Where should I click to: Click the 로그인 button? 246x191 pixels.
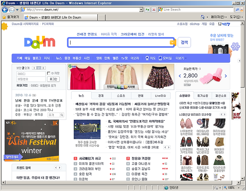coord(53,79)
